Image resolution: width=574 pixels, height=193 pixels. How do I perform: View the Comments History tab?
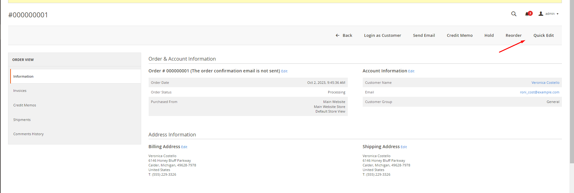(28, 134)
